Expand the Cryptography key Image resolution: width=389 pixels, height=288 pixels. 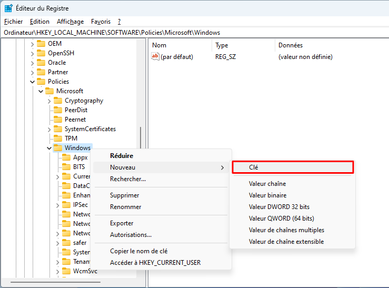coord(49,101)
